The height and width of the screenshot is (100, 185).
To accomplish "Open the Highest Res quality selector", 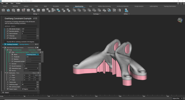I will pos(178,98).
